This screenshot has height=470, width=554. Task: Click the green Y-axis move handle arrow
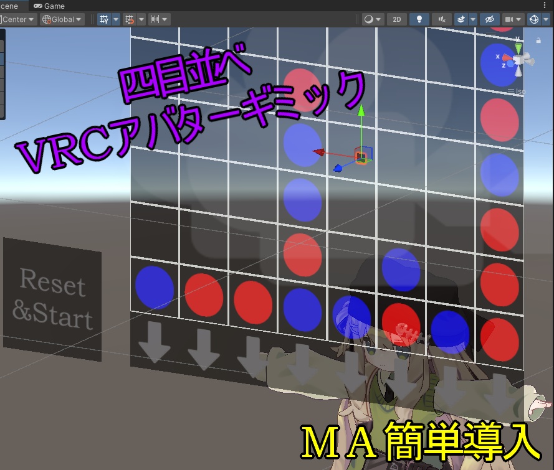tap(361, 111)
